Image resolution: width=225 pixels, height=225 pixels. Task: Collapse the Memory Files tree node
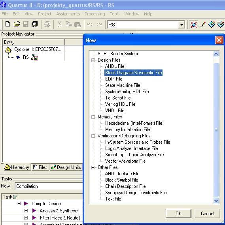coord(93,117)
